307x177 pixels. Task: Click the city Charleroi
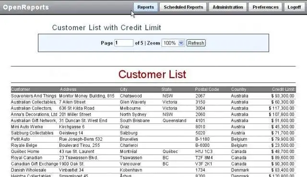(x=129, y=145)
